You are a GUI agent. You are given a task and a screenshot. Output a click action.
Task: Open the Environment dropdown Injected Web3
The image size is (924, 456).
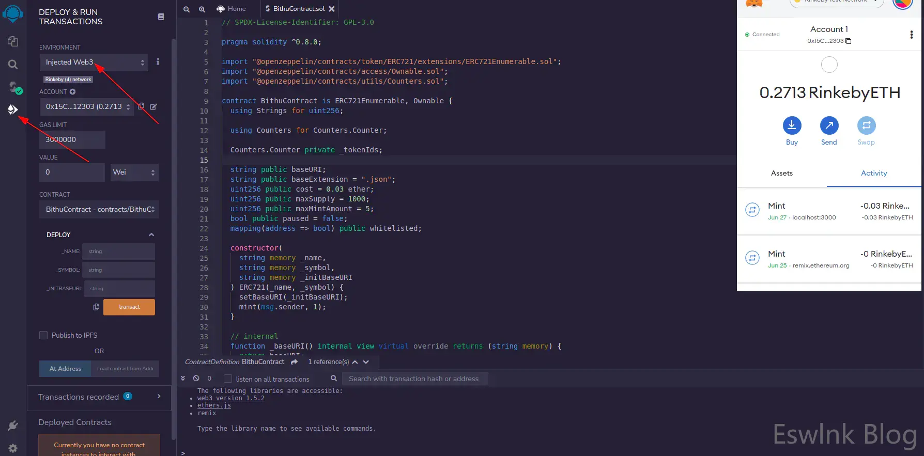[94, 62]
